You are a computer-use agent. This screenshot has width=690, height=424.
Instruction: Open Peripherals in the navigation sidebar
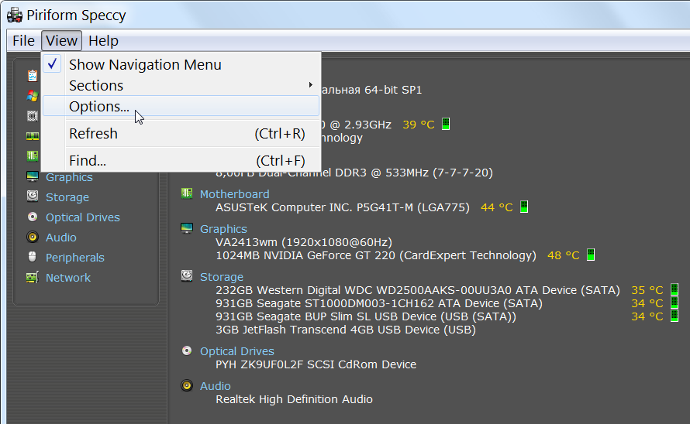(75, 258)
